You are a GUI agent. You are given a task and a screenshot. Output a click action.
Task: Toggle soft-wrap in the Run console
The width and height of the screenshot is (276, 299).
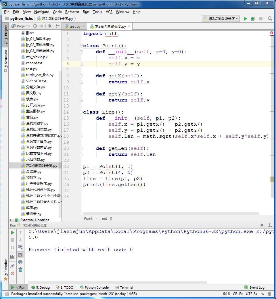[x=20, y=247]
